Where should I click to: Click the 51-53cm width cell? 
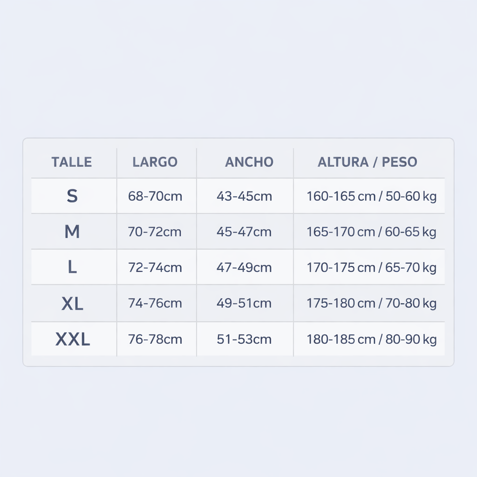click(244, 339)
